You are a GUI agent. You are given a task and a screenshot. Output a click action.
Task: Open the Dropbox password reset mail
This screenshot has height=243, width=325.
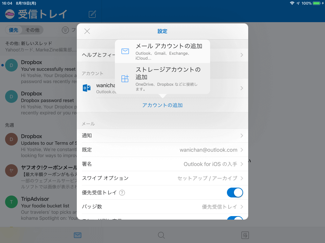[38, 103]
